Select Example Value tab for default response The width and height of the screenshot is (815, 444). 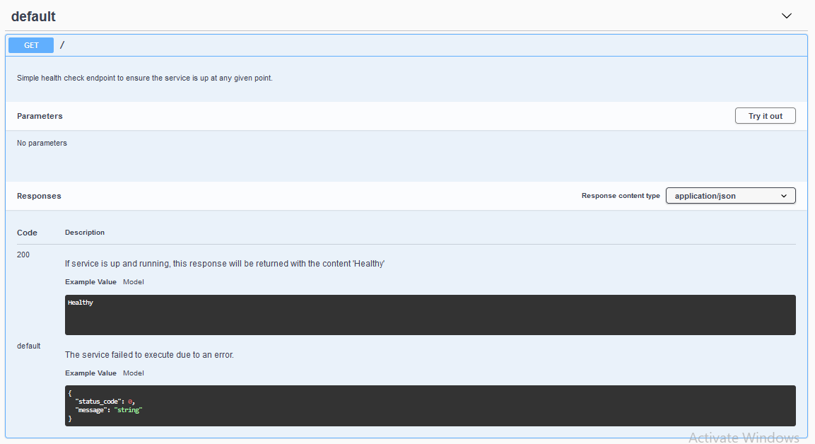point(90,373)
